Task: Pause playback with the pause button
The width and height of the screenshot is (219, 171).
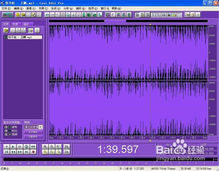Action: (x=20, y=146)
